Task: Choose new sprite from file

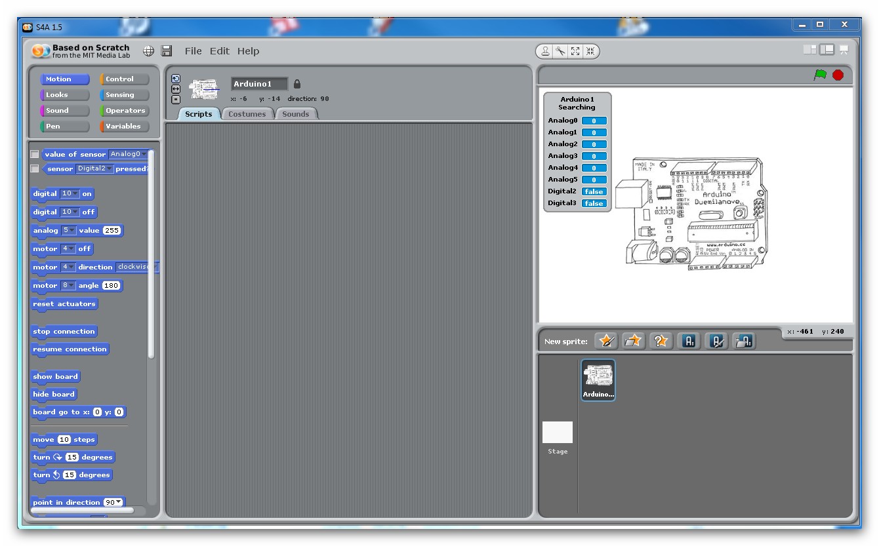Action: [x=634, y=341]
